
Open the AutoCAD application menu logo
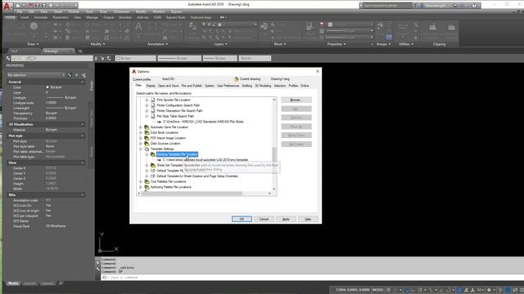(x=7, y=6)
